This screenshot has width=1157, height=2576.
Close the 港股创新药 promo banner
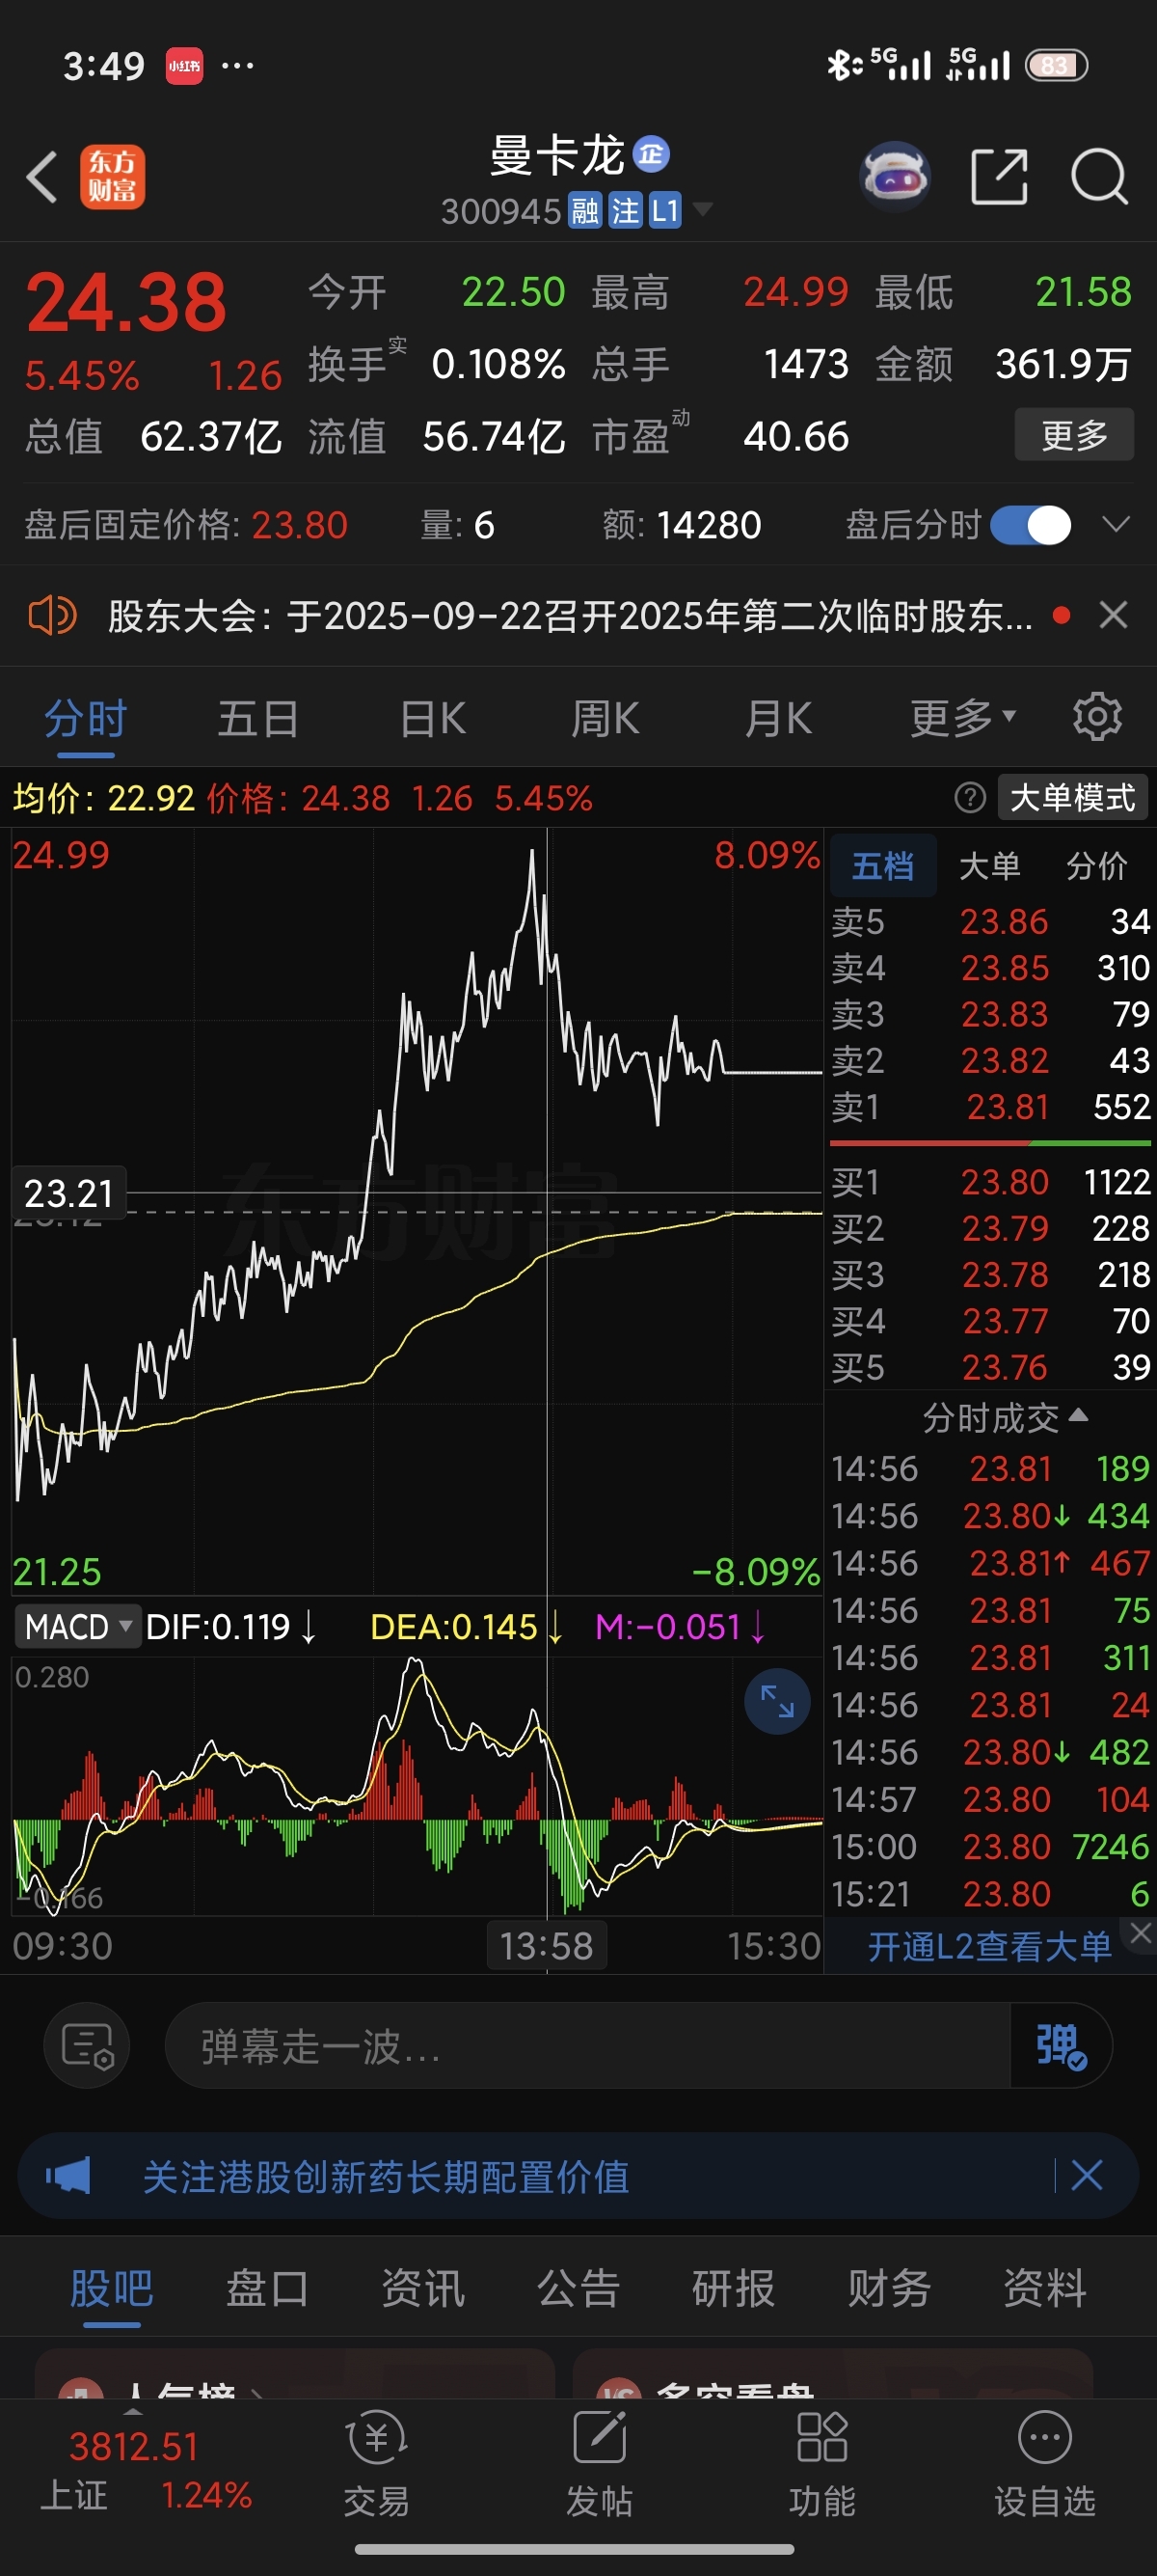coord(1087,2175)
